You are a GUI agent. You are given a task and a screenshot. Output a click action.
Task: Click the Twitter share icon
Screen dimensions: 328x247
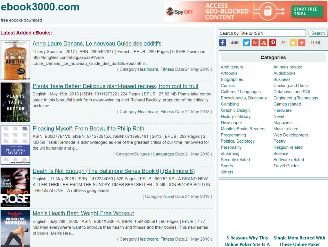[246, 43]
